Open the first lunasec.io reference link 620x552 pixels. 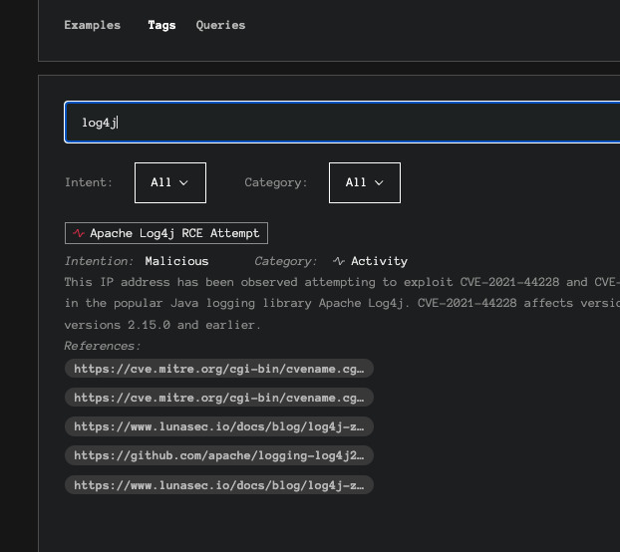coord(219,426)
